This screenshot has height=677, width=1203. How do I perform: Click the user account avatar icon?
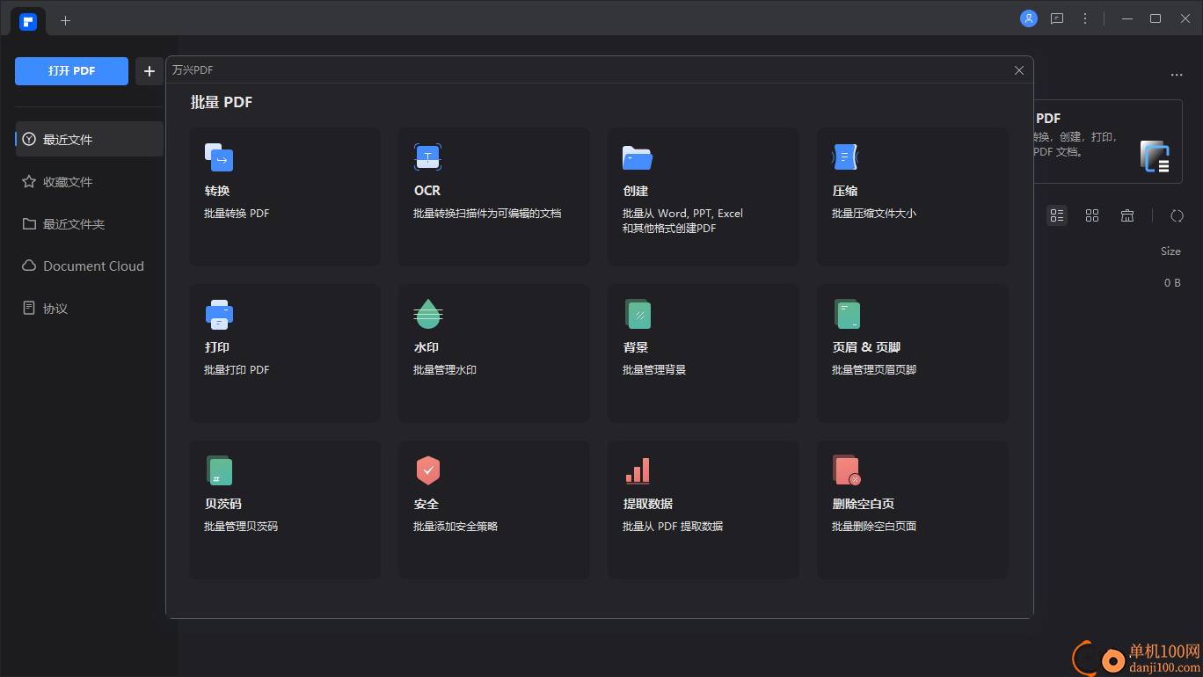pos(1029,18)
